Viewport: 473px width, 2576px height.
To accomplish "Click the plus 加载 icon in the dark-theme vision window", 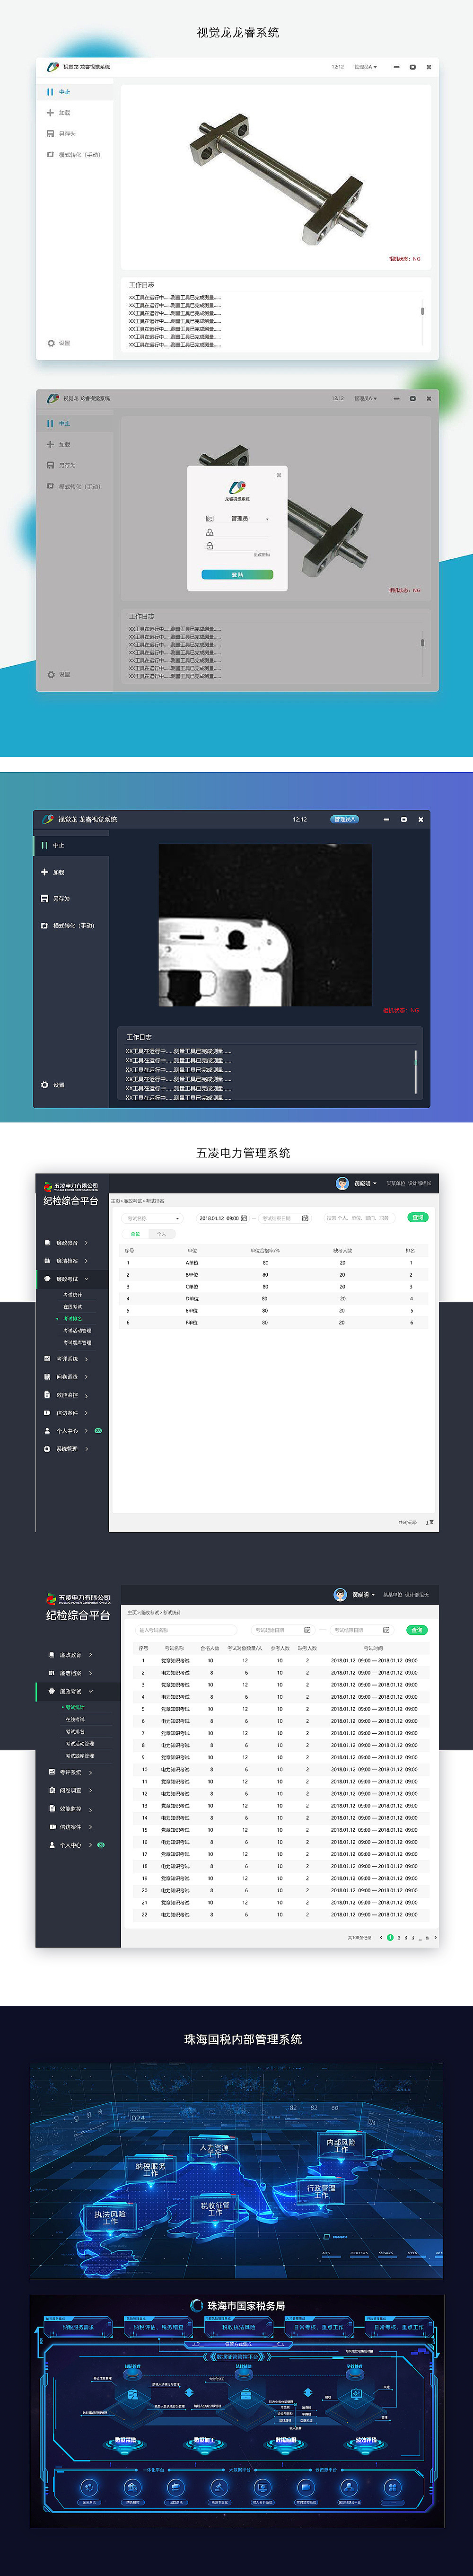I will pos(44,872).
